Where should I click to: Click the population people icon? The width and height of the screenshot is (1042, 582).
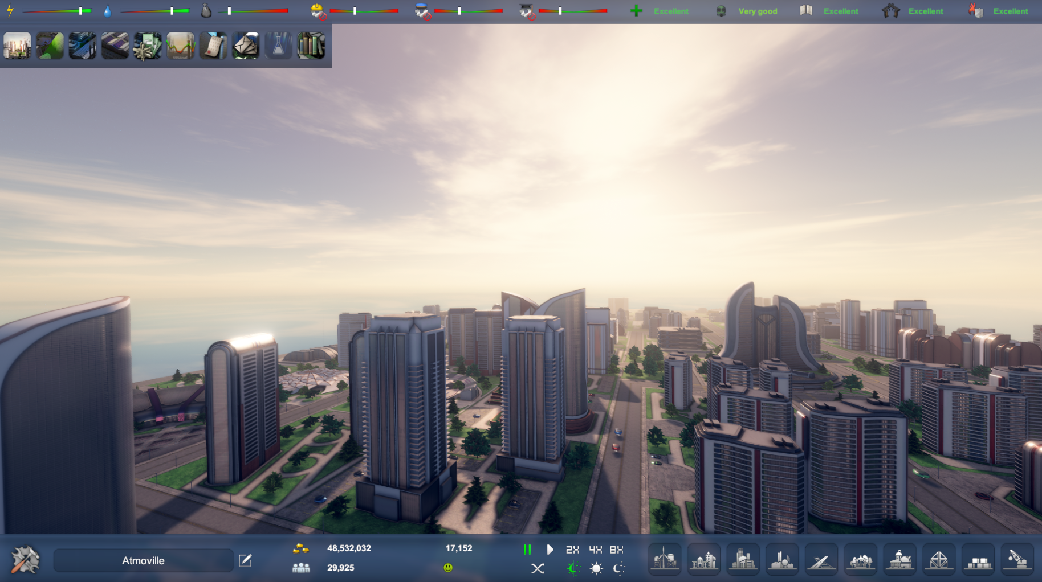(300, 568)
